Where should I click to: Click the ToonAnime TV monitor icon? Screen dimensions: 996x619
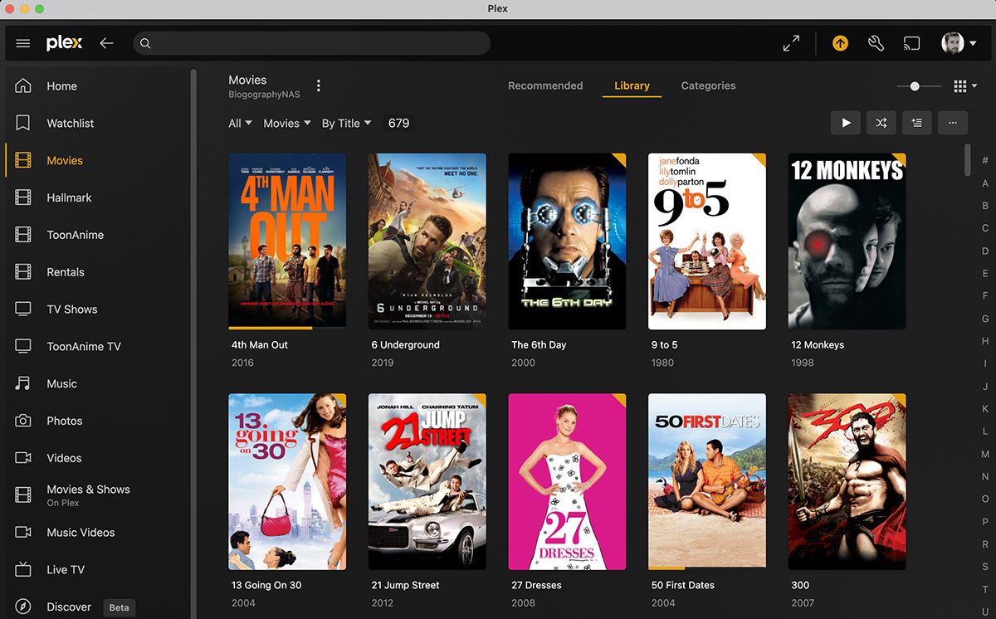23,346
